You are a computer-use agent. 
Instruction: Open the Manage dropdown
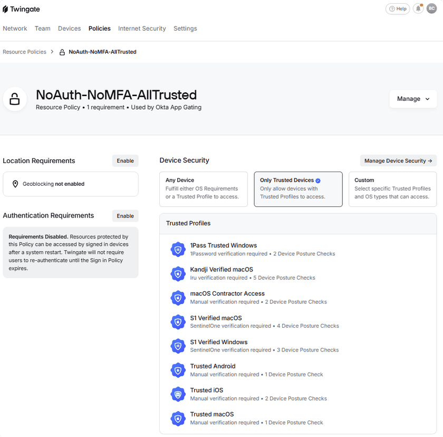pyautogui.click(x=413, y=99)
